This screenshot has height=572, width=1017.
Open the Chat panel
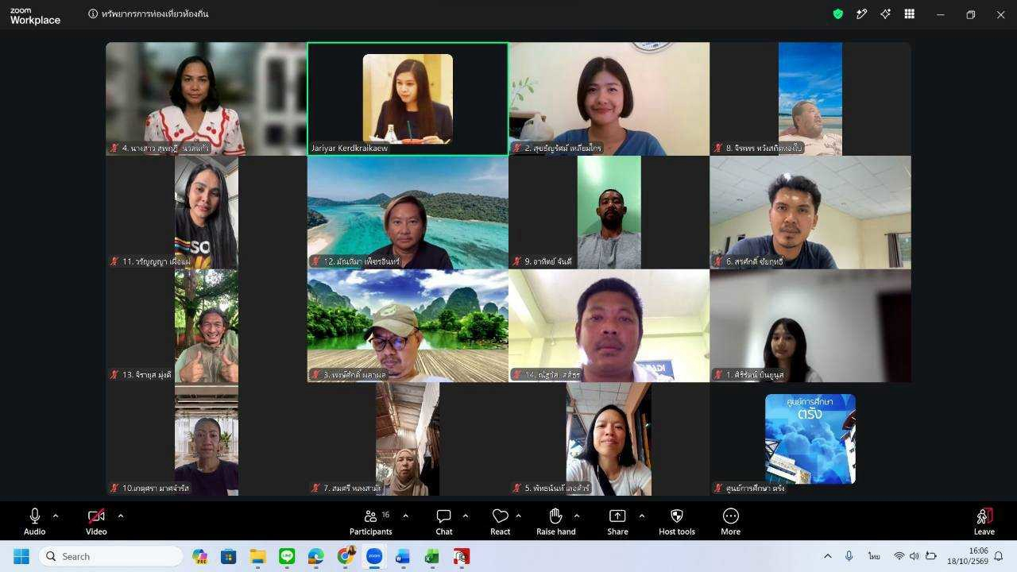click(x=444, y=522)
